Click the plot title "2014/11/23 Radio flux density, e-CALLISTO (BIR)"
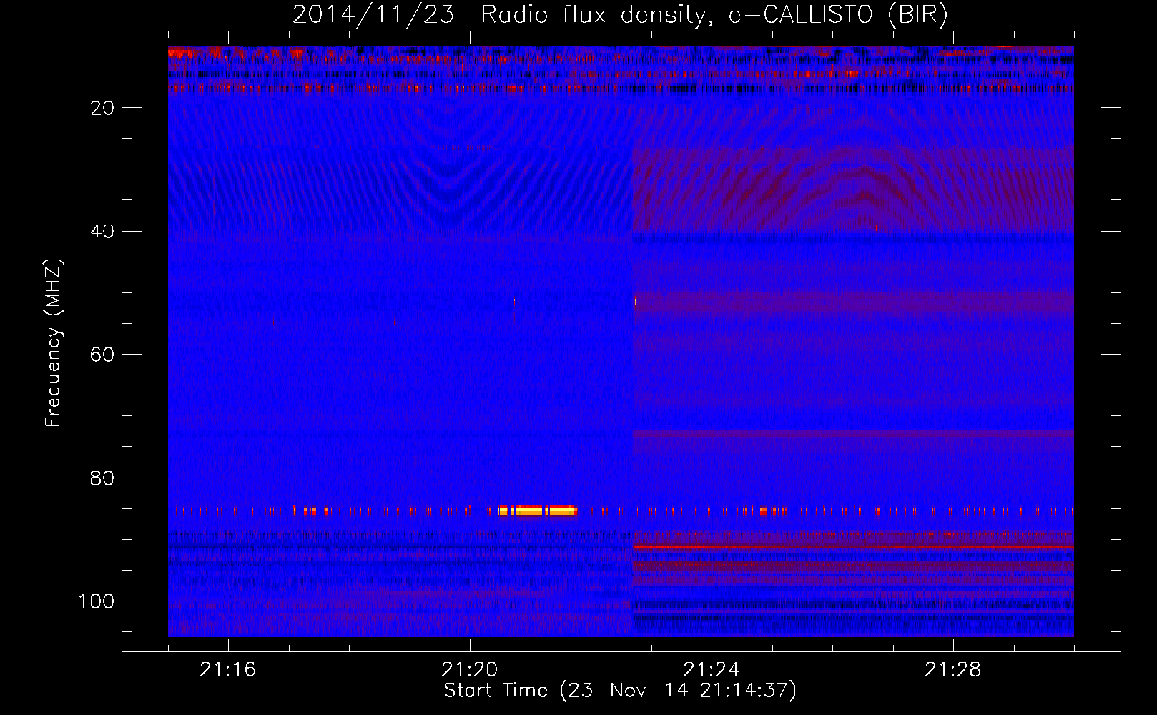 pyautogui.click(x=620, y=15)
